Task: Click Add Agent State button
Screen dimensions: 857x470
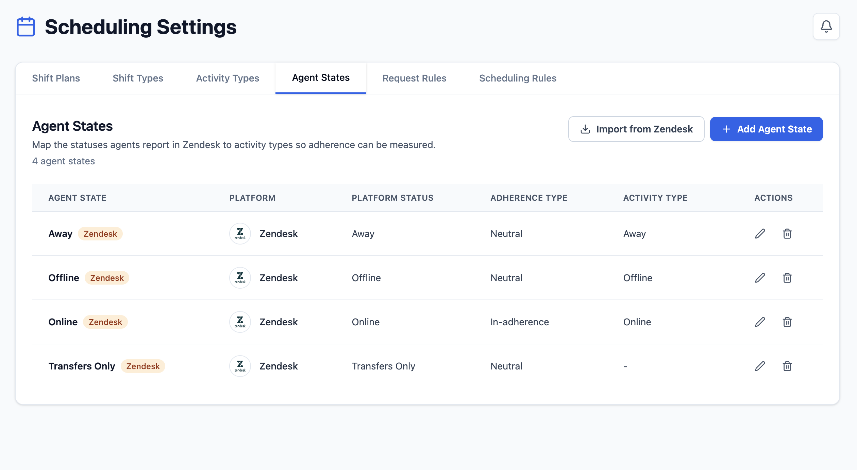Action: 767,129
